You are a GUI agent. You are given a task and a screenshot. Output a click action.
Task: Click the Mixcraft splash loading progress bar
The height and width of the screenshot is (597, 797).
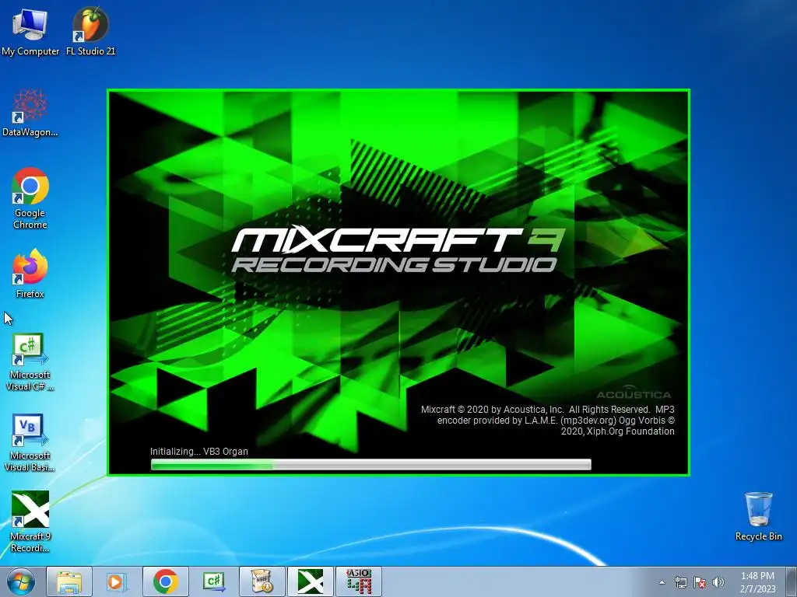371,464
